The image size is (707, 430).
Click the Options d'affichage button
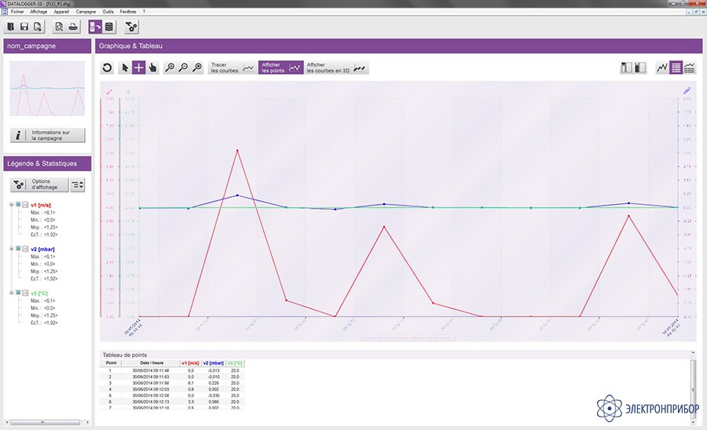(x=39, y=184)
